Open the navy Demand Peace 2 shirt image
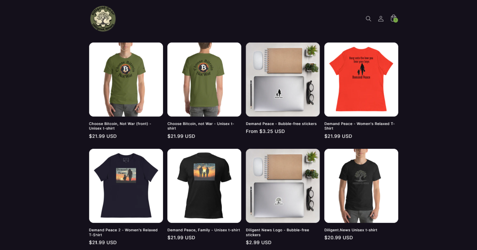The height and width of the screenshot is (250, 477). (x=126, y=186)
